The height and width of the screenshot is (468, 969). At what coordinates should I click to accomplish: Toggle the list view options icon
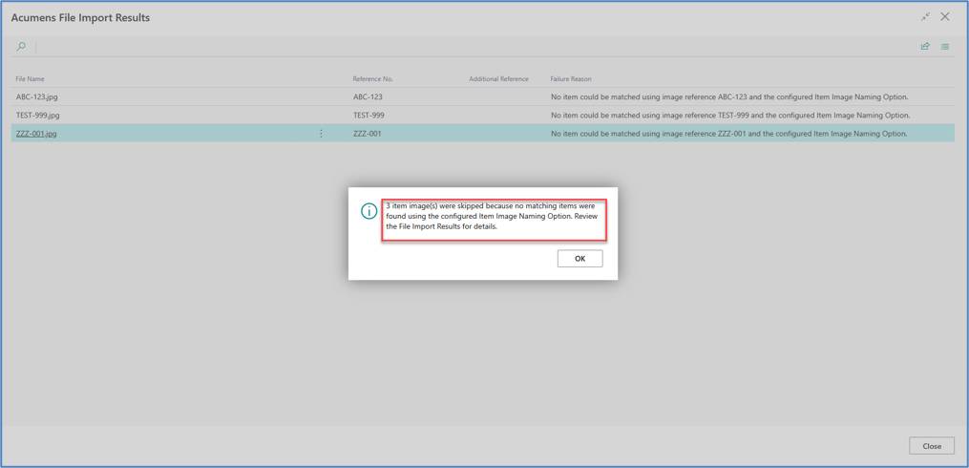coord(945,47)
